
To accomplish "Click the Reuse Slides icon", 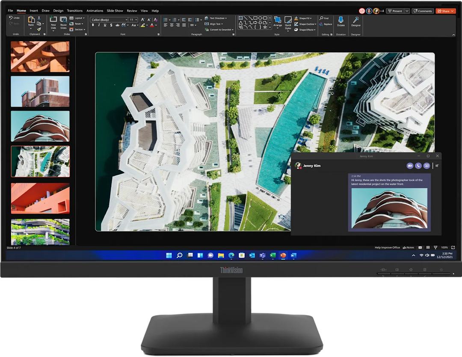I will point(63,21).
